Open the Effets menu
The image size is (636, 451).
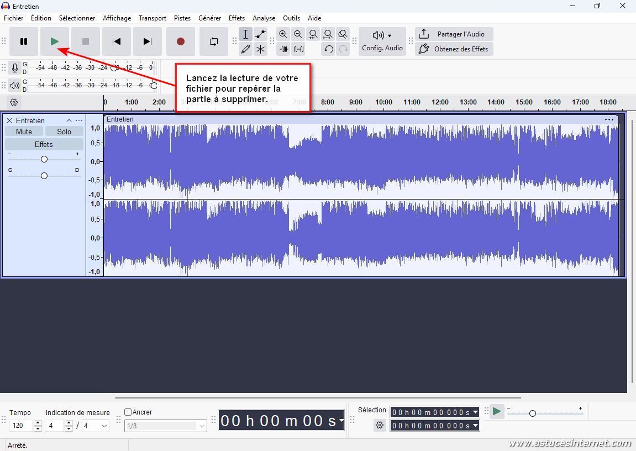coord(236,18)
